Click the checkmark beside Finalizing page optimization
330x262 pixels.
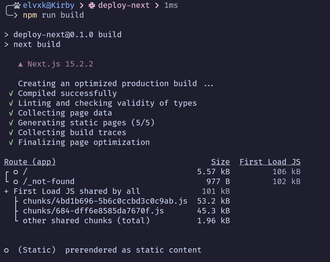11,143
